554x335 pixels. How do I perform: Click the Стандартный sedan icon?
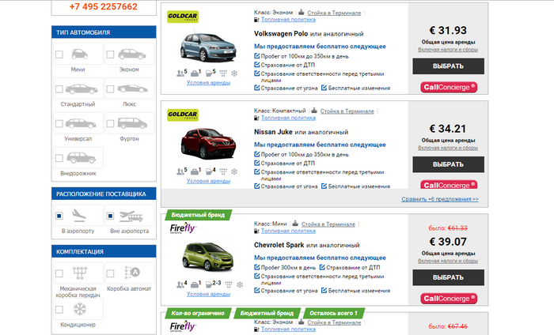pos(82,88)
